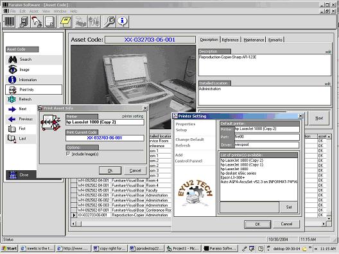Click the Search binoculars icon in sidebar
Image resolution: width=339 pixels, height=254 pixels.
13,60
